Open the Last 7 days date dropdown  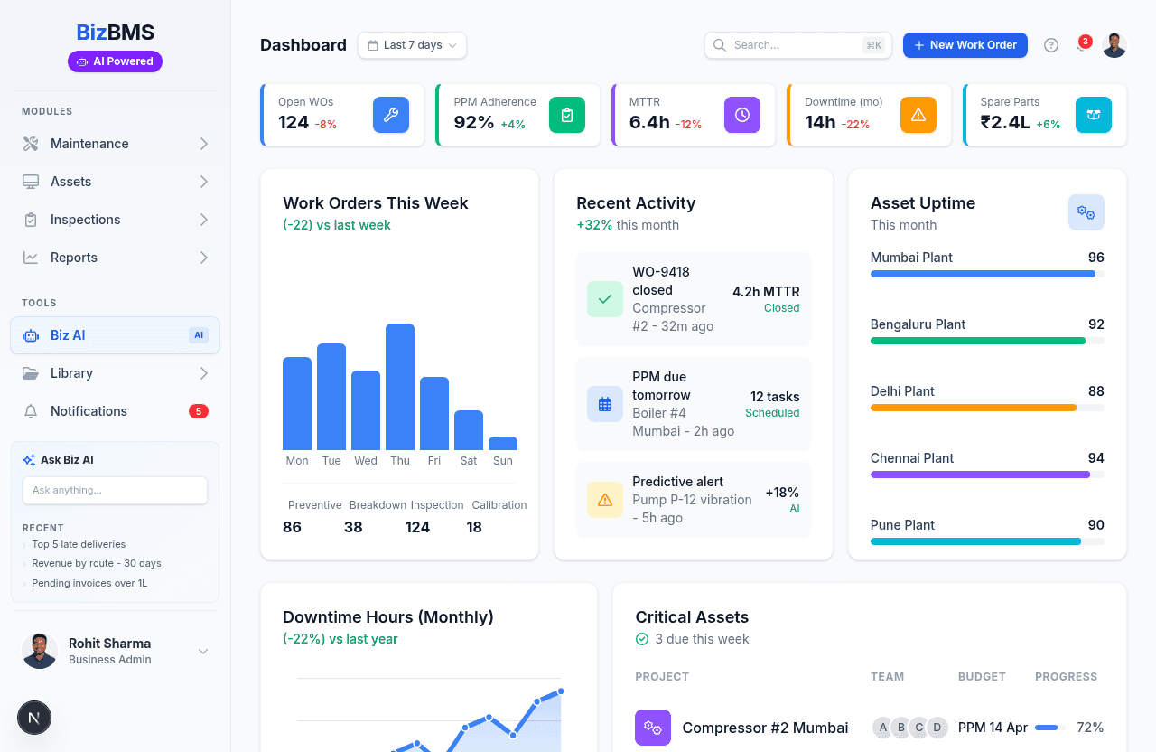[412, 45]
